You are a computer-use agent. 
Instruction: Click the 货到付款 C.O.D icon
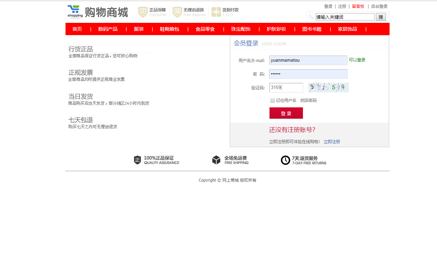coord(216,12)
